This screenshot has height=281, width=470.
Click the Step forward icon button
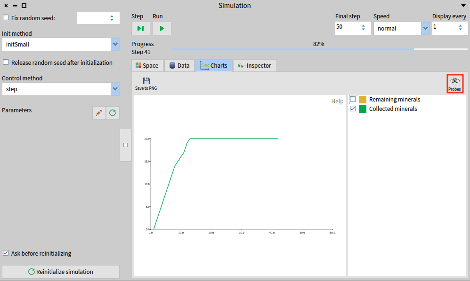click(x=140, y=29)
